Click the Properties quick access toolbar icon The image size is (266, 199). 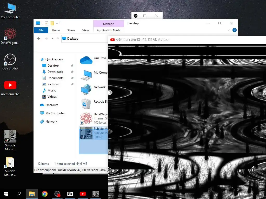click(46, 23)
